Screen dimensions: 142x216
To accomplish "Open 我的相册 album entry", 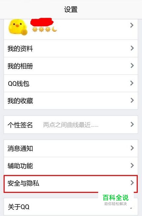I will [x=71, y=66].
